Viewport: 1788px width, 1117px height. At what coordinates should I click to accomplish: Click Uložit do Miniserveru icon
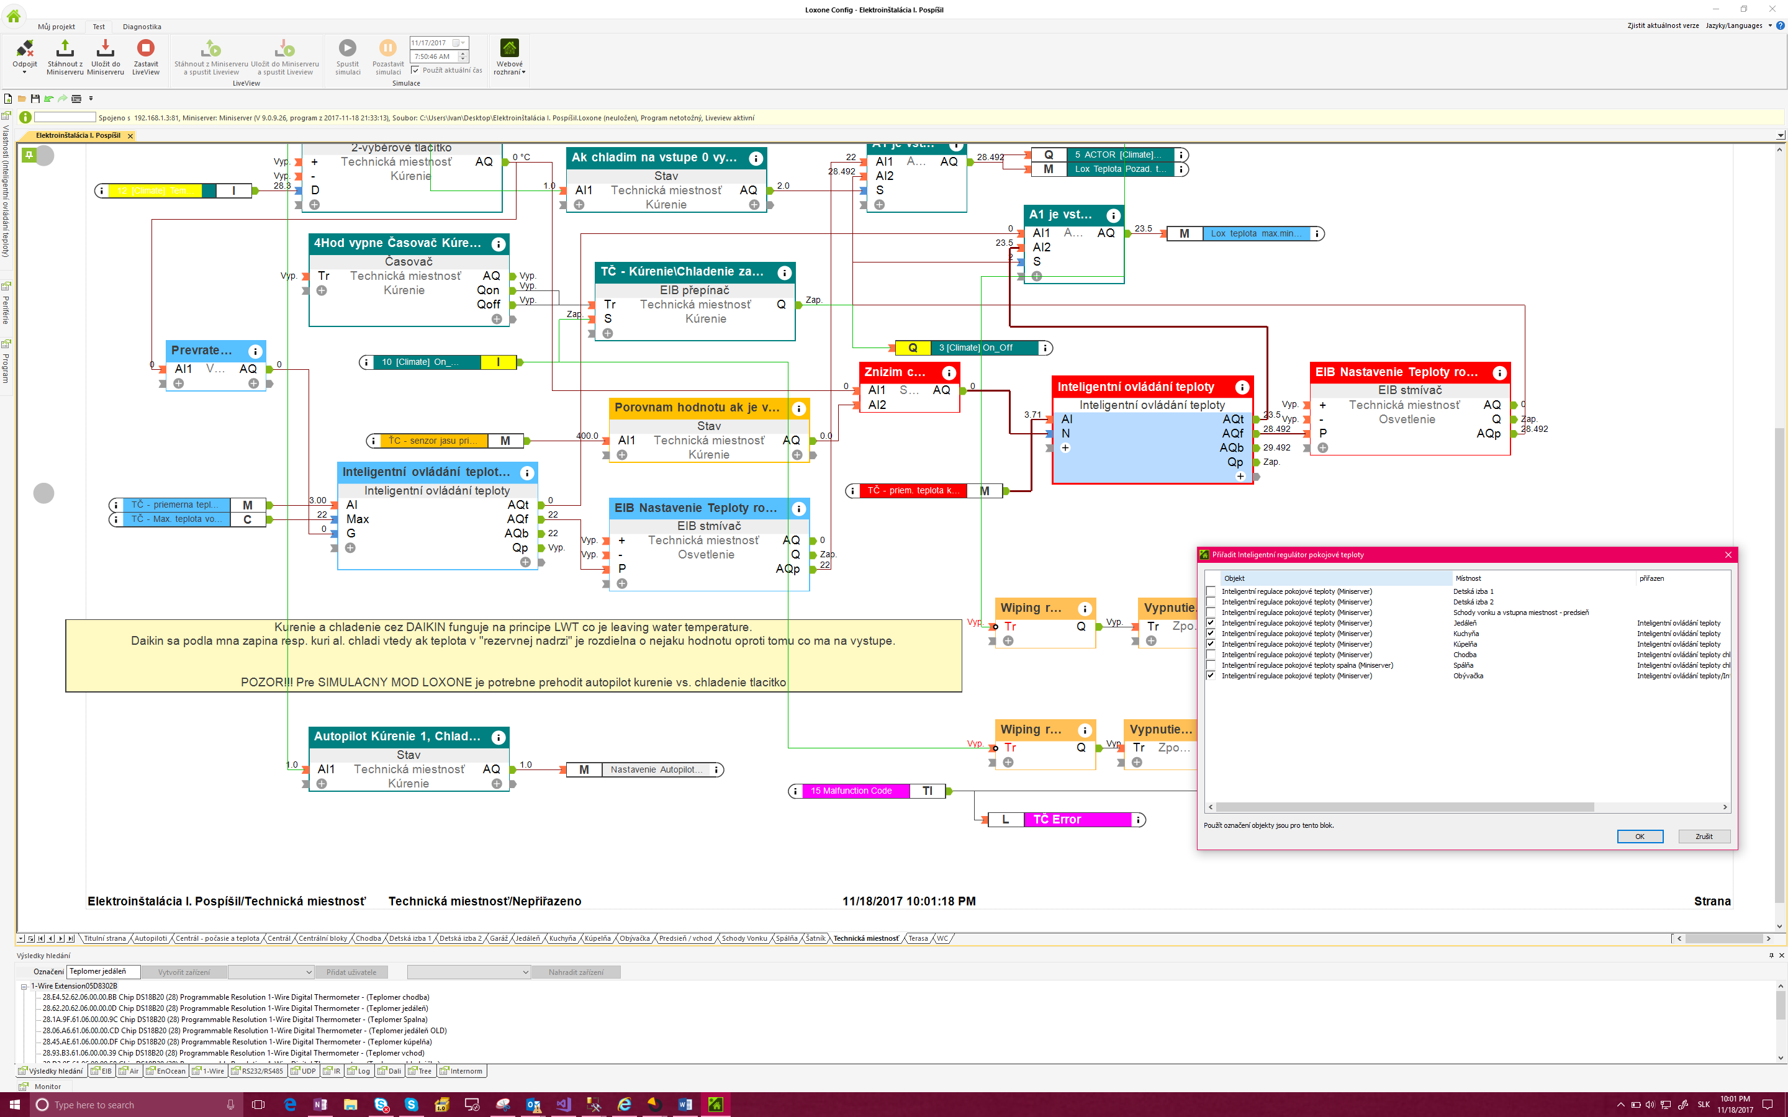[x=106, y=49]
